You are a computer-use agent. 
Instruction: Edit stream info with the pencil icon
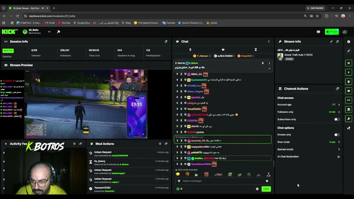coord(331,41)
